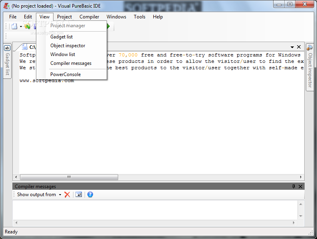Click the blue help icon in Compiler messages
The width and height of the screenshot is (317, 239).
tap(90, 195)
